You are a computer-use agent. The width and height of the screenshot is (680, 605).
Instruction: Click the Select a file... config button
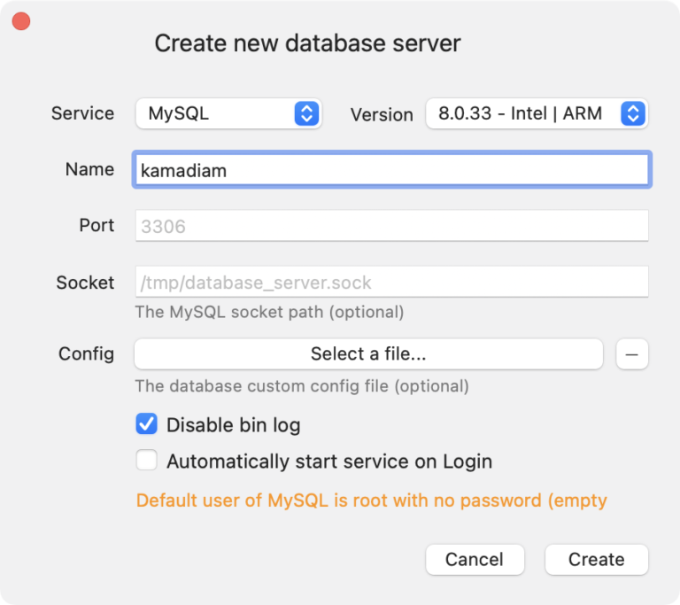pos(368,354)
